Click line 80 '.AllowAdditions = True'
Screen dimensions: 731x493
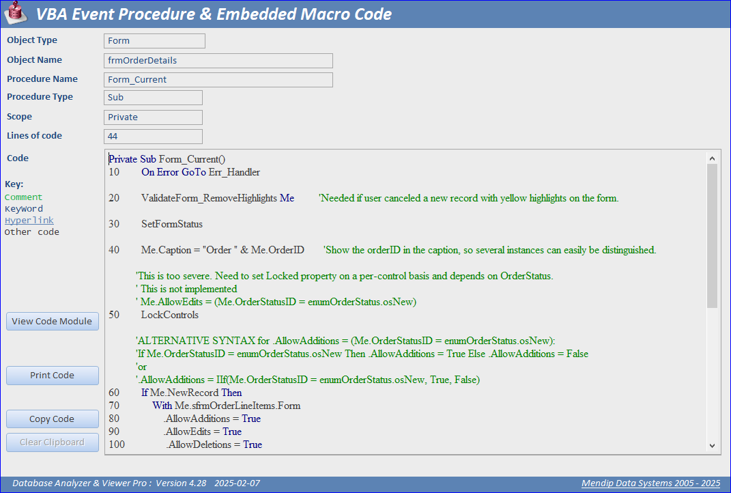coord(212,419)
